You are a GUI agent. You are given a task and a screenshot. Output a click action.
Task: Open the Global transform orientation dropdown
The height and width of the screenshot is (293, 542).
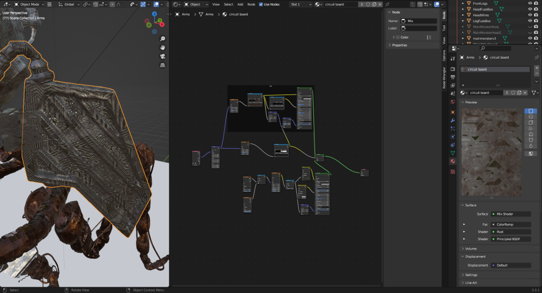[69, 4]
